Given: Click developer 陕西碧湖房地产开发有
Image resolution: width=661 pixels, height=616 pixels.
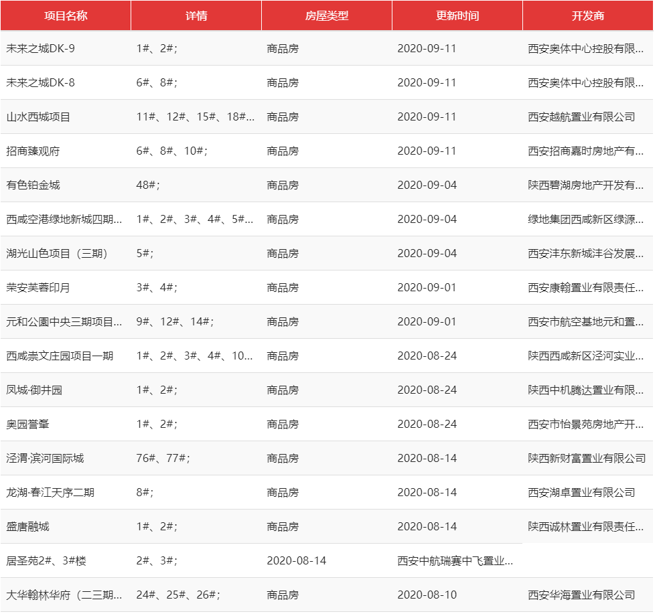Looking at the screenshot, I should tap(585, 185).
